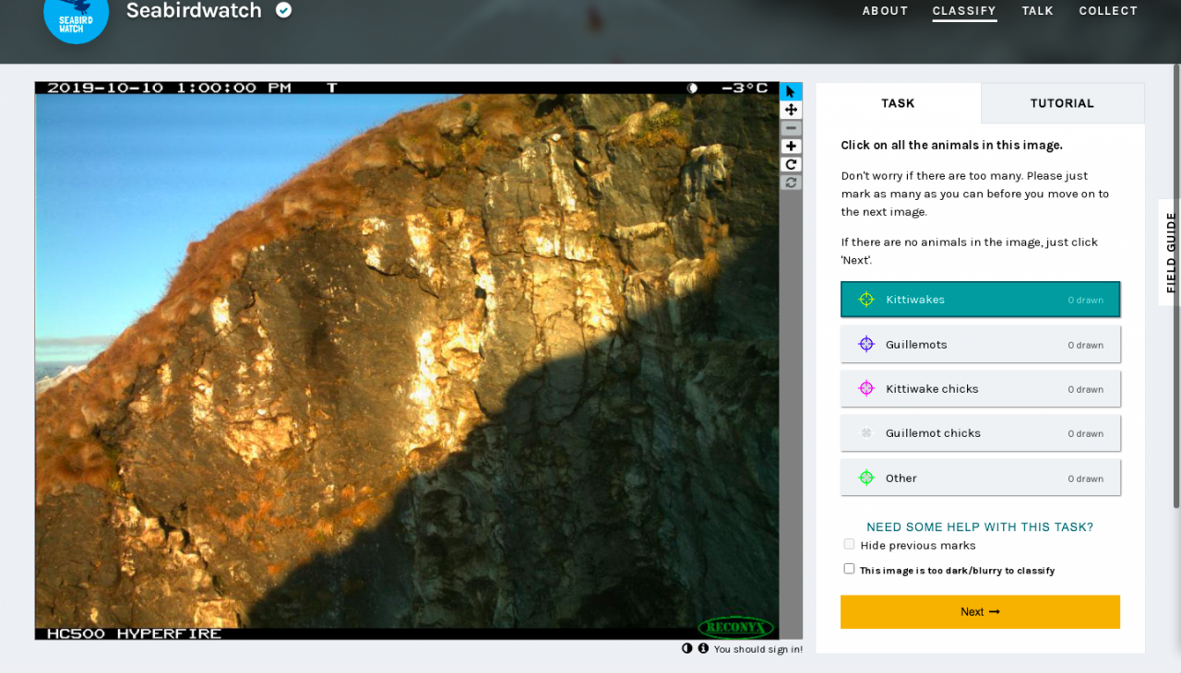Click 'NEED SOME HELP WITH THIS TASK?' link

point(980,527)
